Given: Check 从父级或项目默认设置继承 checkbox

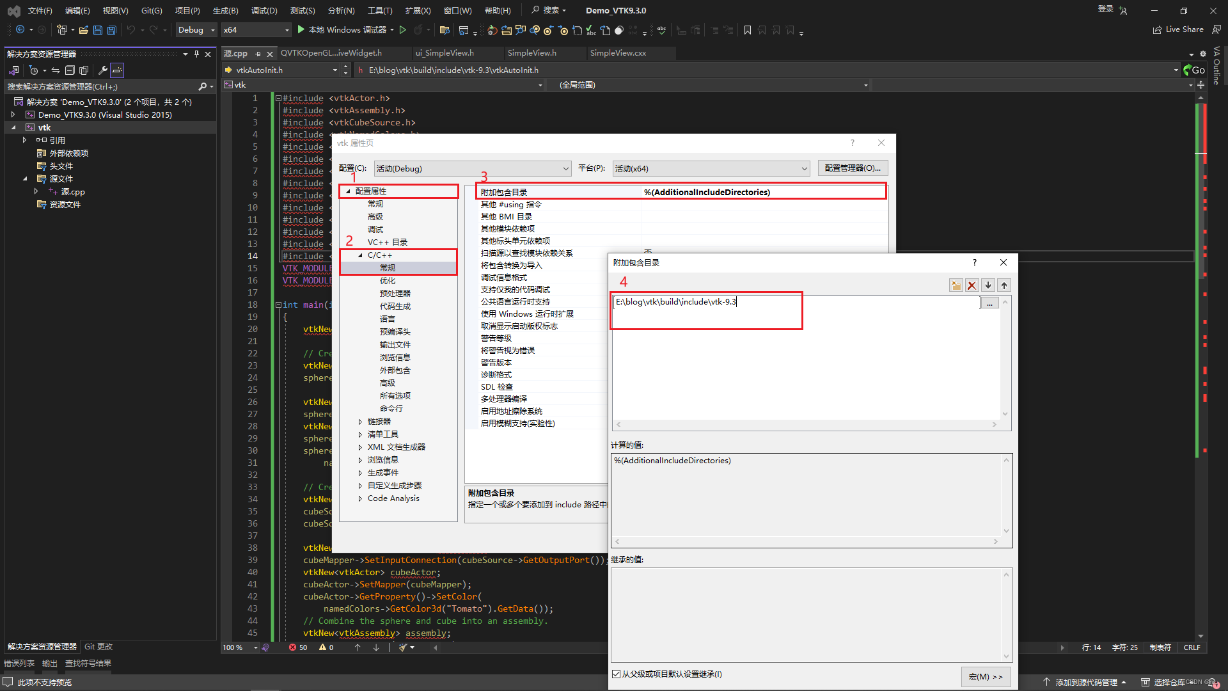Looking at the screenshot, I should point(616,674).
